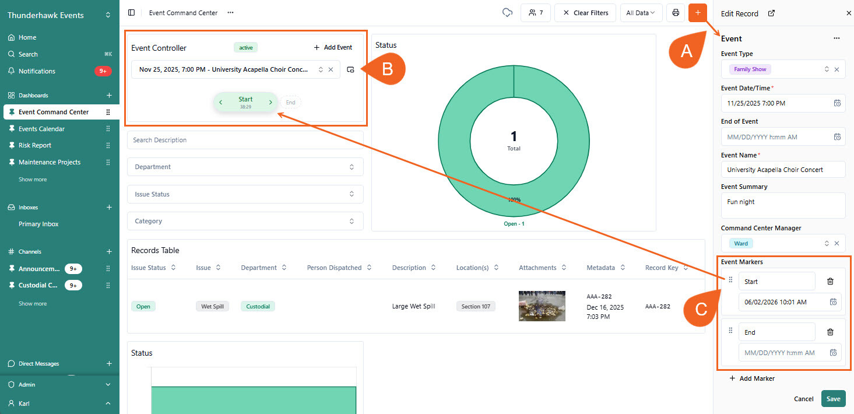854x414 pixels.
Task: Click the cloud sync status icon
Action: click(x=507, y=13)
